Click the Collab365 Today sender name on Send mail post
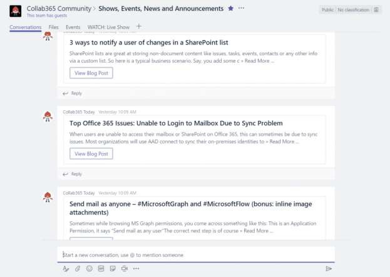Viewport: 390px width, 277px height. coord(79,193)
